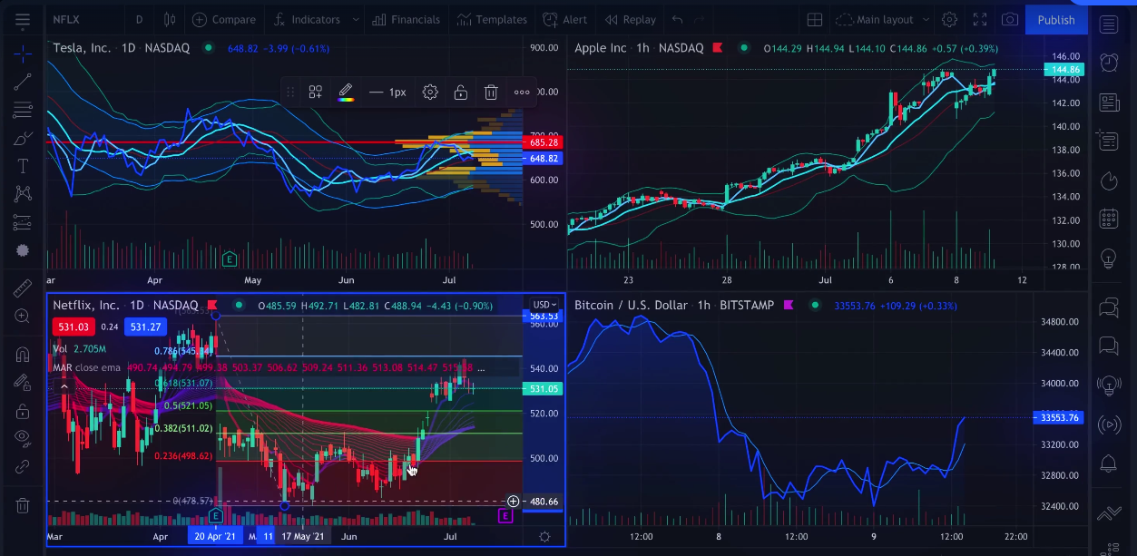The height and width of the screenshot is (556, 1137).
Task: Open the Indicators dropdown chevron
Action: click(355, 19)
